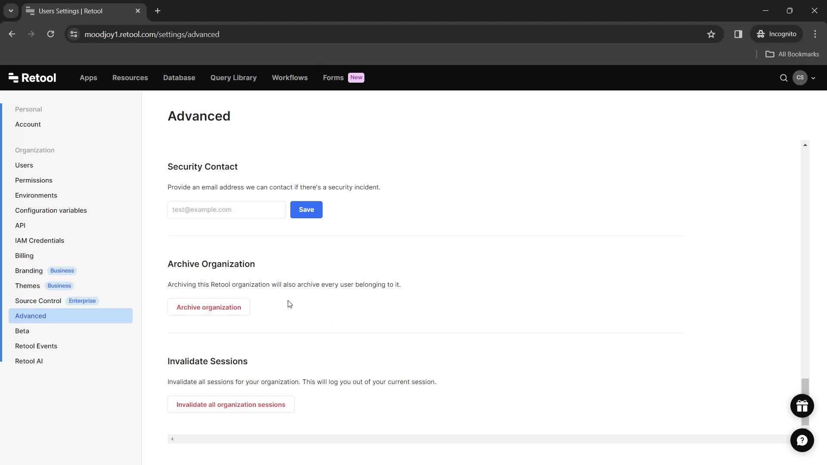The height and width of the screenshot is (465, 827).
Task: Select Billing settings page
Action: click(25, 255)
